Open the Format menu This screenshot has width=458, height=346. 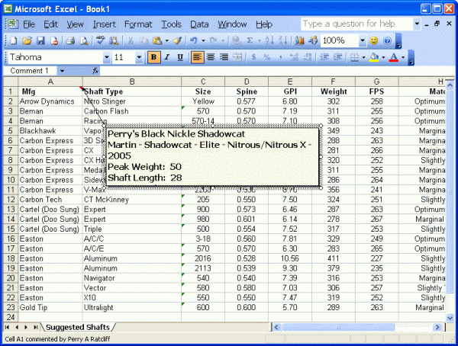coord(138,24)
